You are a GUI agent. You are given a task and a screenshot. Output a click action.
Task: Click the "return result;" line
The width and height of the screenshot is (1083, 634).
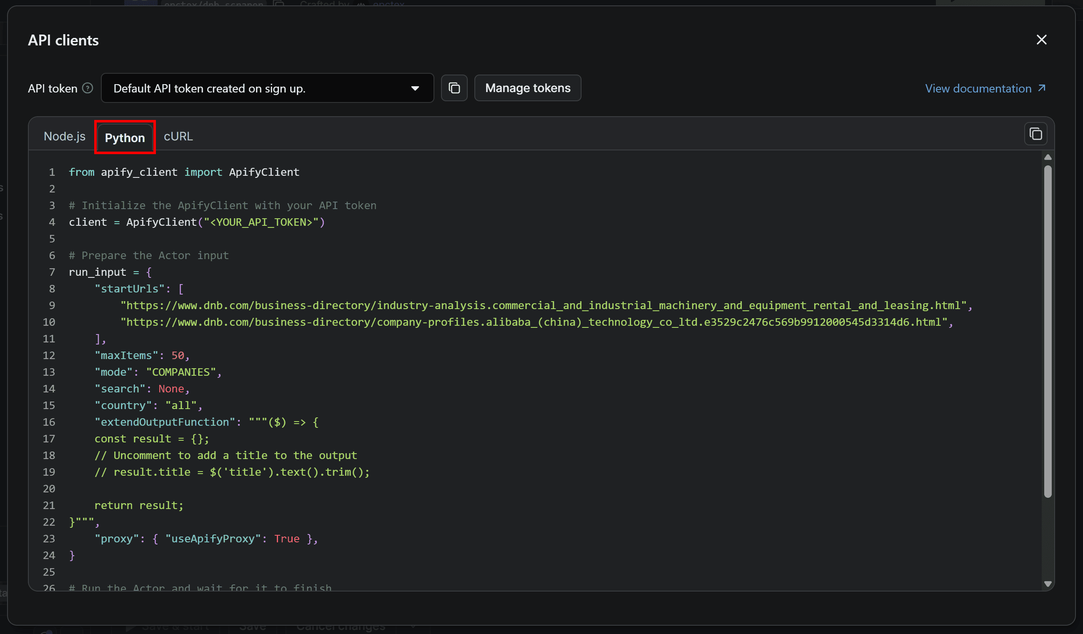point(139,506)
